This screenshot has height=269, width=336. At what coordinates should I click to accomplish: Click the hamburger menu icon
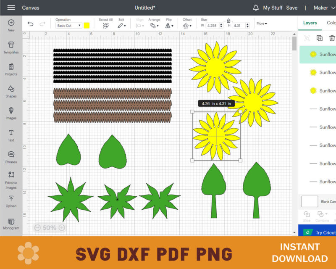tap(11, 7)
